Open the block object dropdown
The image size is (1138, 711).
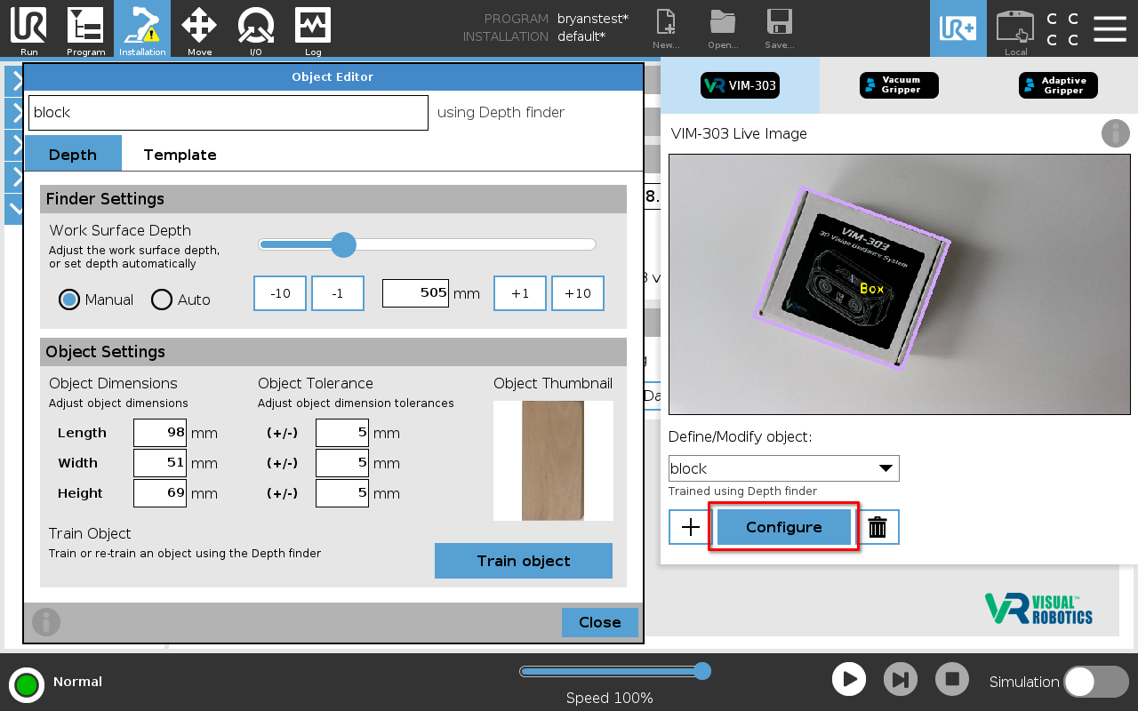(783, 468)
